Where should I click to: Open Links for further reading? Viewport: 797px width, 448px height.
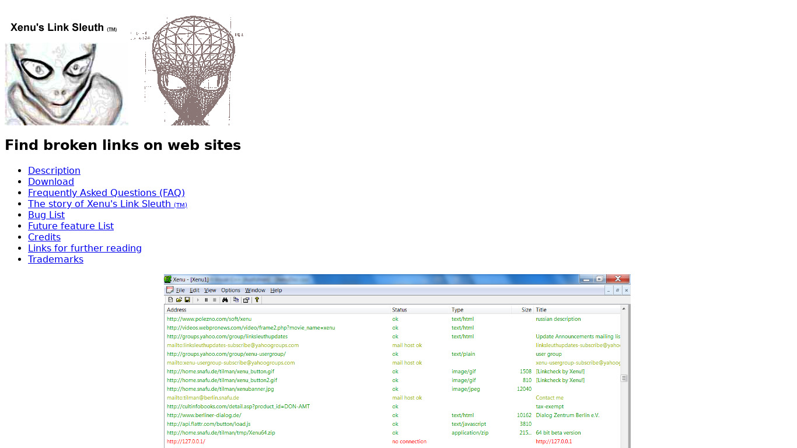[85, 248]
